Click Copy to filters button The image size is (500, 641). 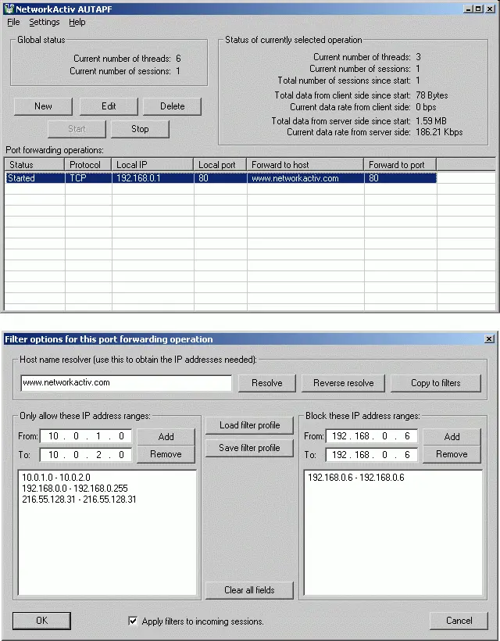435,383
